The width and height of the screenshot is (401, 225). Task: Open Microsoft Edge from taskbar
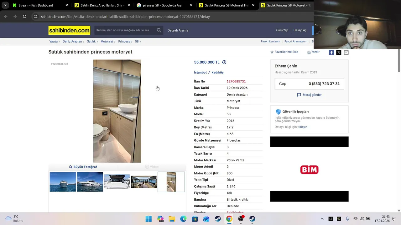(x=183, y=219)
